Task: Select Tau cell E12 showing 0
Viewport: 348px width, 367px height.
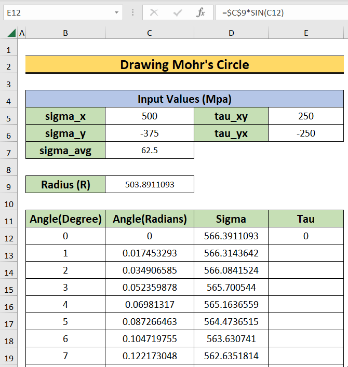Action: [306, 236]
